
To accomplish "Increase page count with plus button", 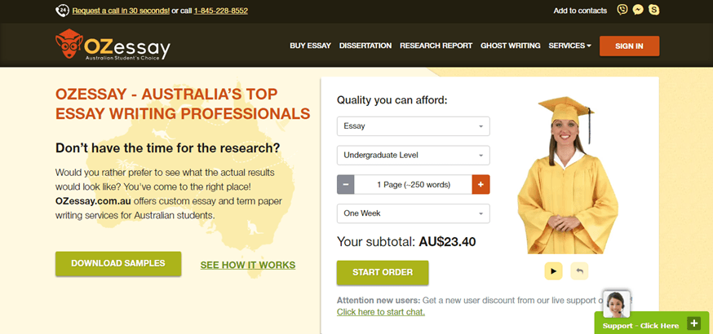I will coord(480,184).
